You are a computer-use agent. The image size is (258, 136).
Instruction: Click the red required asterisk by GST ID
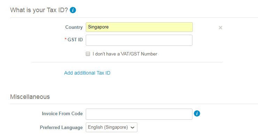click(x=66, y=39)
